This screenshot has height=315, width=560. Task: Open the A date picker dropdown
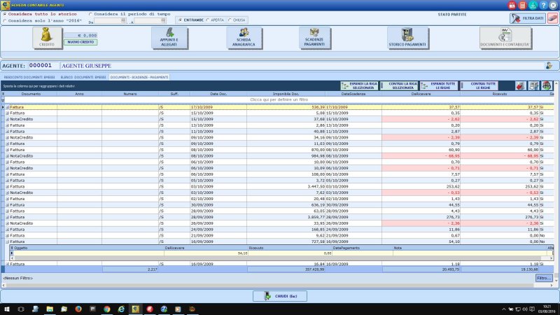(x=163, y=21)
